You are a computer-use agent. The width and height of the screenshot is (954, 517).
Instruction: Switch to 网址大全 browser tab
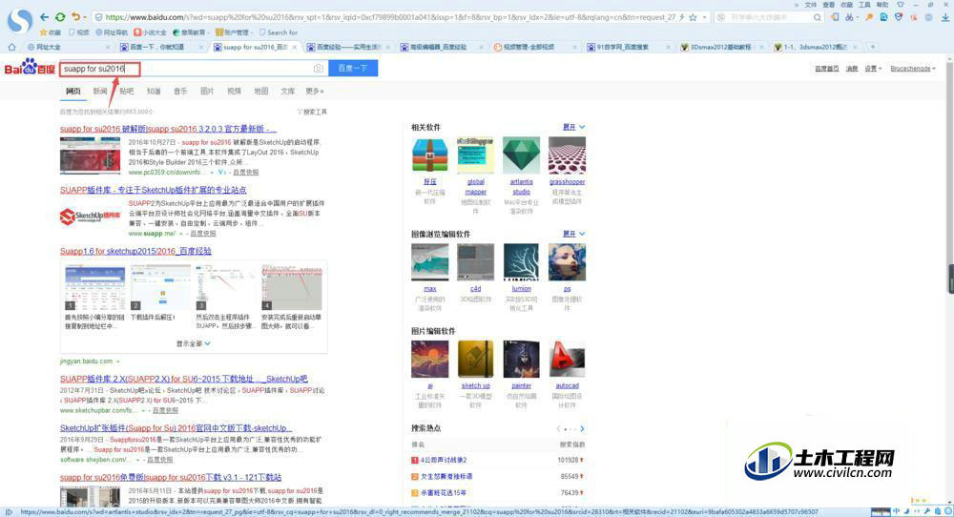(x=48, y=47)
